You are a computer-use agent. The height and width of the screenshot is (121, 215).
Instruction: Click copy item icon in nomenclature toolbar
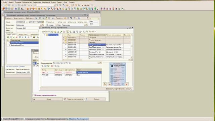[x=58, y=32]
